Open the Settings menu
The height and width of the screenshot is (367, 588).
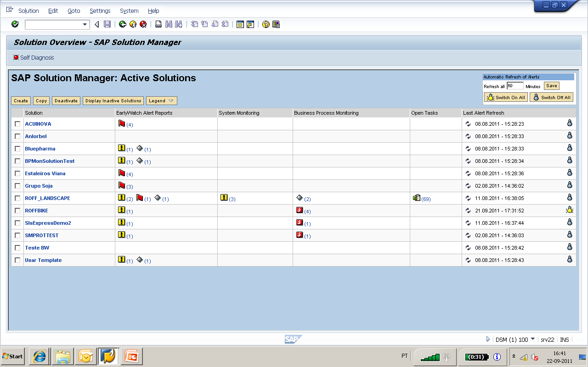tap(100, 11)
